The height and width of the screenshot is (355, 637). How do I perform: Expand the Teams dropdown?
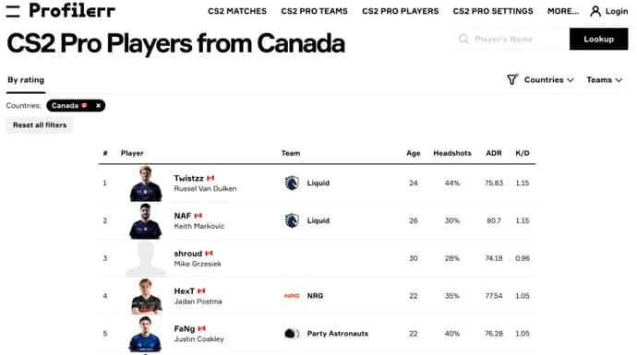point(604,80)
